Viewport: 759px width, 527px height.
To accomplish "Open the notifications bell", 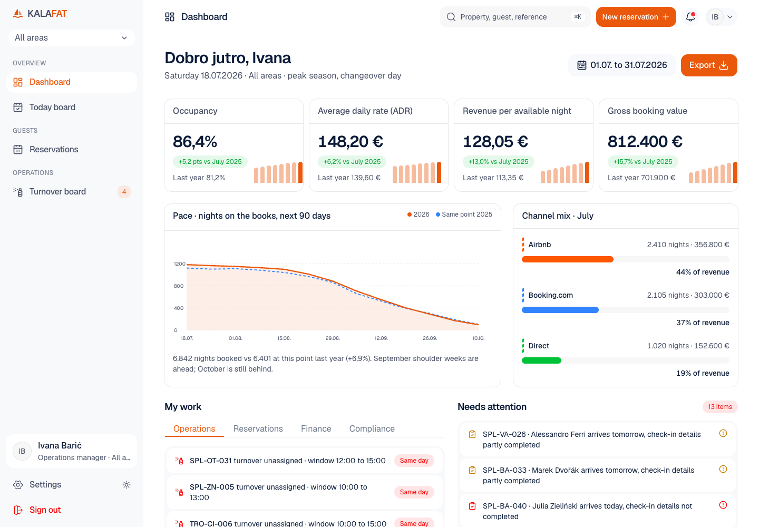I will point(690,17).
